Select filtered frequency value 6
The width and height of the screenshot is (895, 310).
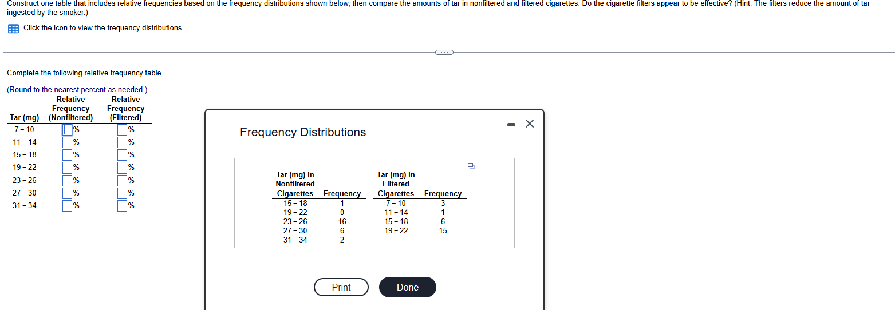443,221
